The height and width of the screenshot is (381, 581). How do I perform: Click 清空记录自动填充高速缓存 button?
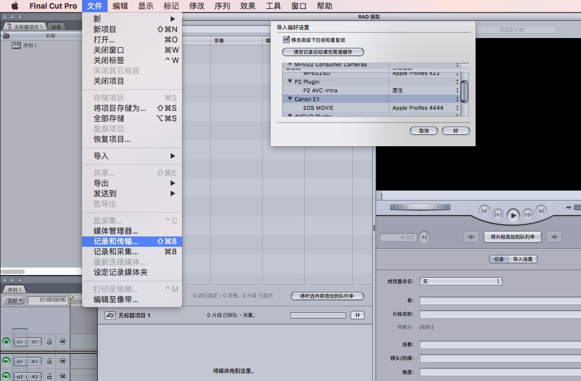point(323,52)
